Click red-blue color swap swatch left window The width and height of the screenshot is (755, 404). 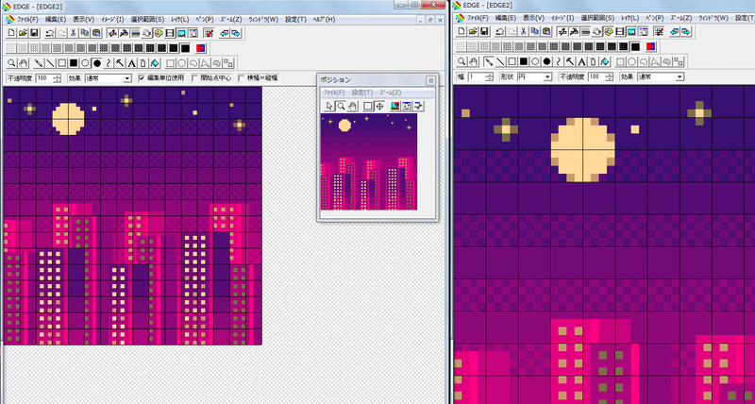(x=201, y=48)
